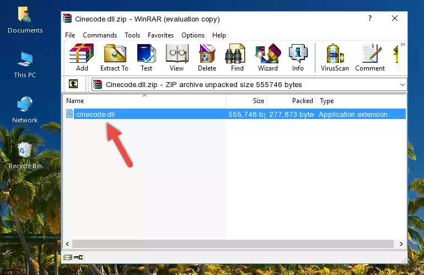Select the cinecode.dll file name

[x=95, y=115]
